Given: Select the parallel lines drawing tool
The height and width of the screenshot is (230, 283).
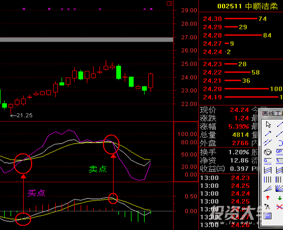Looking at the screenshot, I should [x=268, y=143].
